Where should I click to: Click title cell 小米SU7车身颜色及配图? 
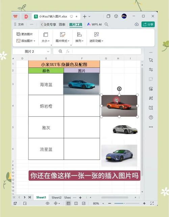(64, 64)
